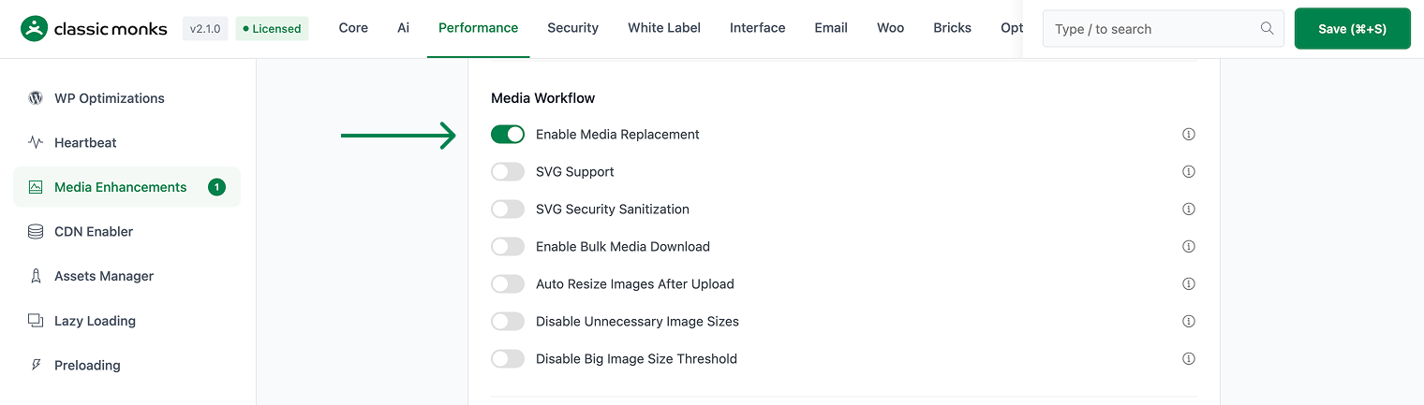
Task: Switch to the Ai tab
Action: (x=403, y=28)
